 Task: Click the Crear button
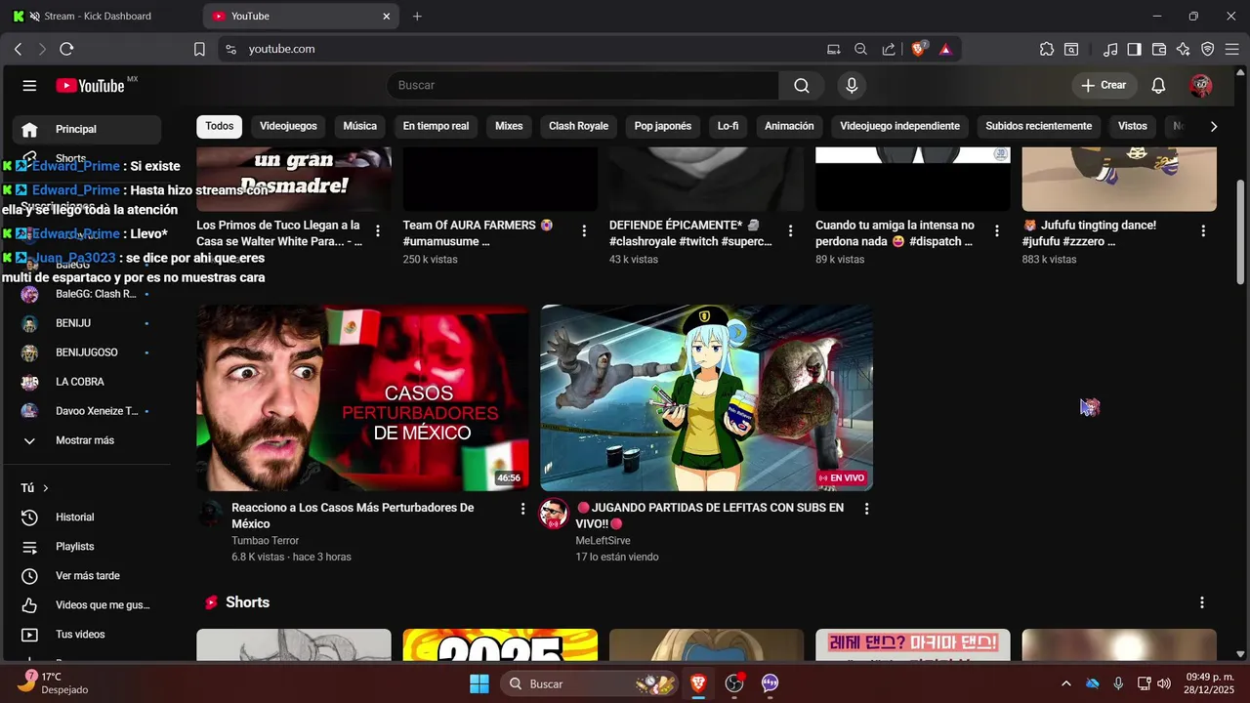click(x=1104, y=86)
